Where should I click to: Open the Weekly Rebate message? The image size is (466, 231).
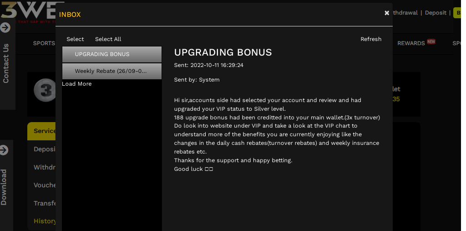click(x=112, y=71)
